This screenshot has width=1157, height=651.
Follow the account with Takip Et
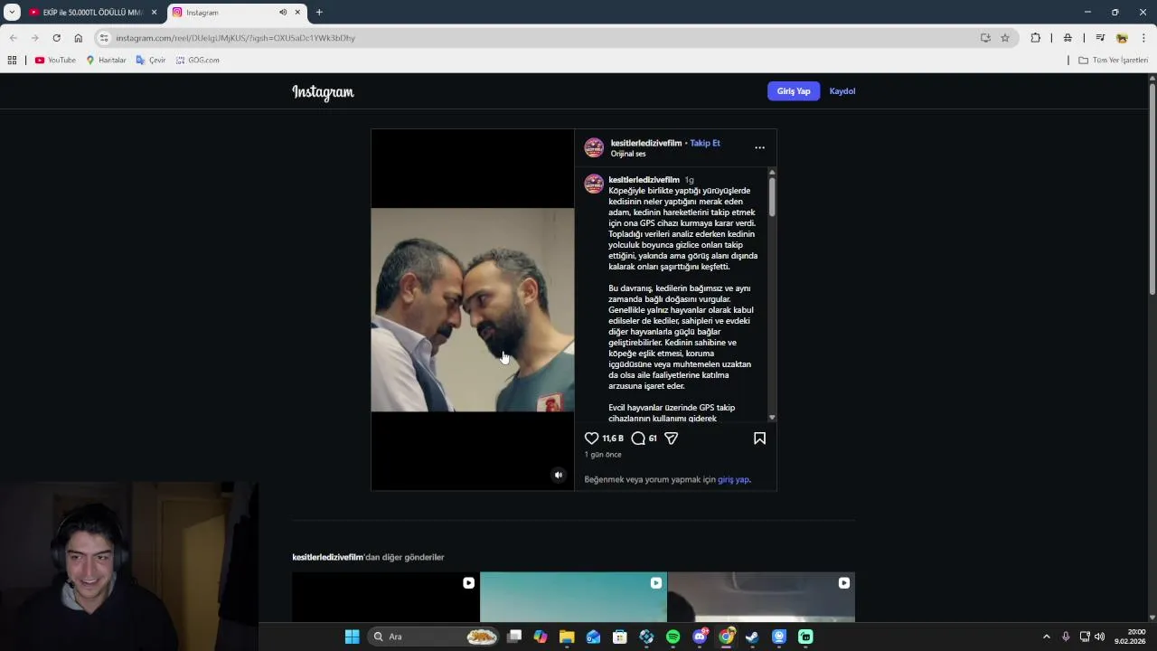pyautogui.click(x=705, y=143)
